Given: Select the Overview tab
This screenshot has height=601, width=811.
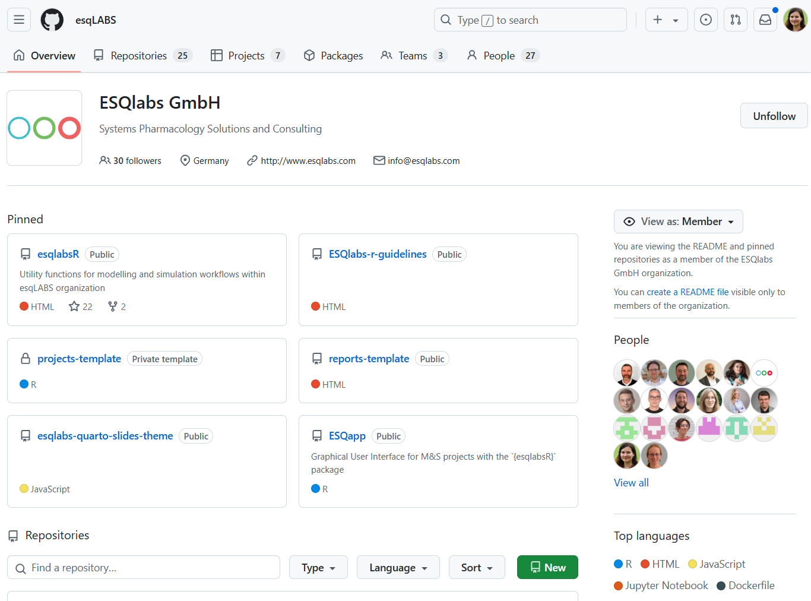Looking at the screenshot, I should pyautogui.click(x=45, y=55).
